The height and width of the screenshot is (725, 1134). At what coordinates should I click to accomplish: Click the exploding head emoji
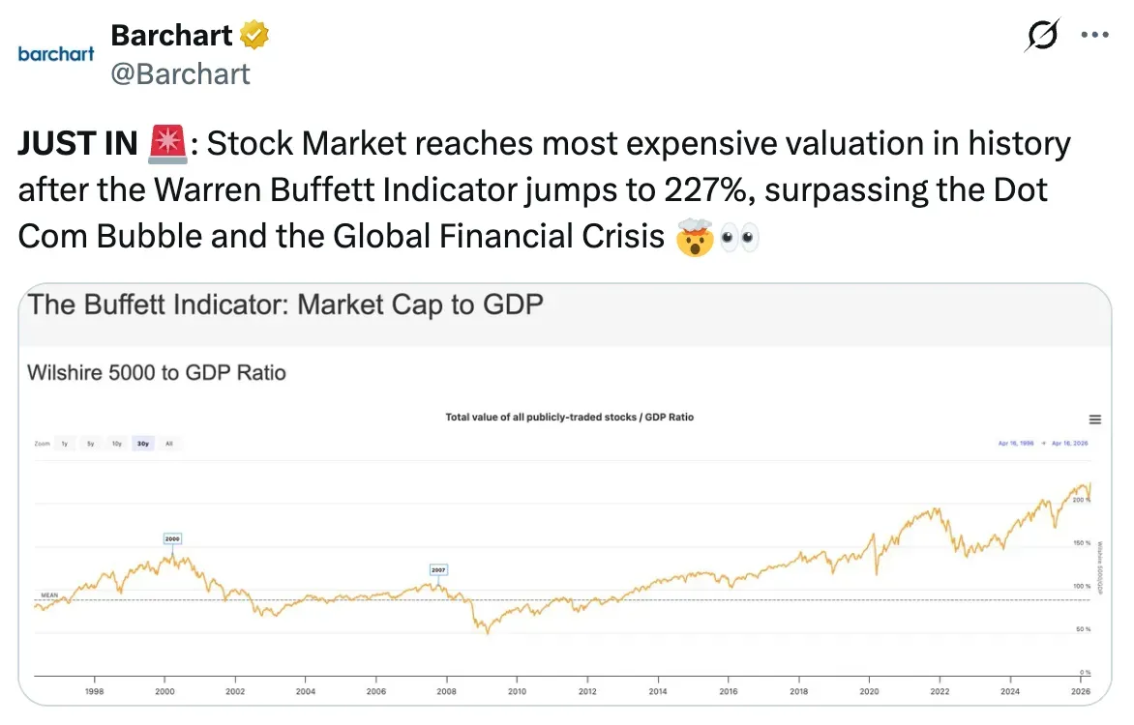tap(694, 235)
